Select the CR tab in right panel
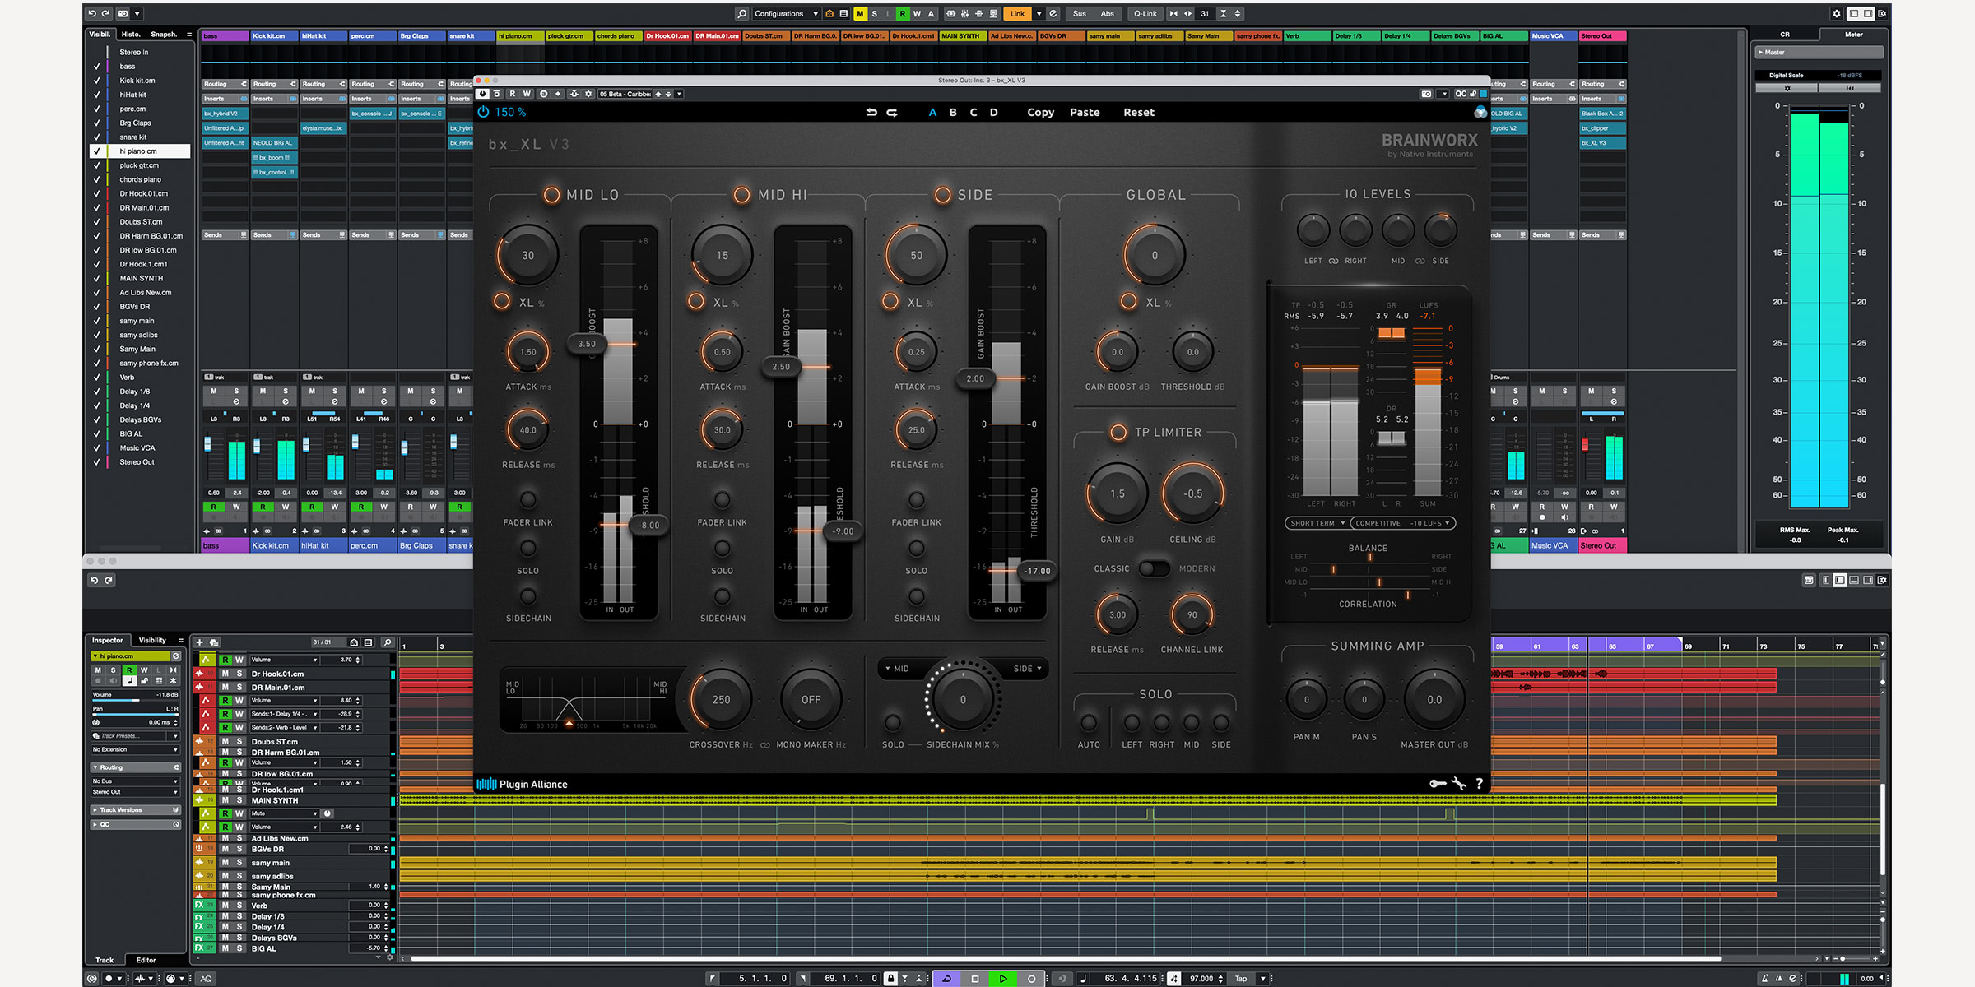1975x987 pixels. click(1785, 35)
